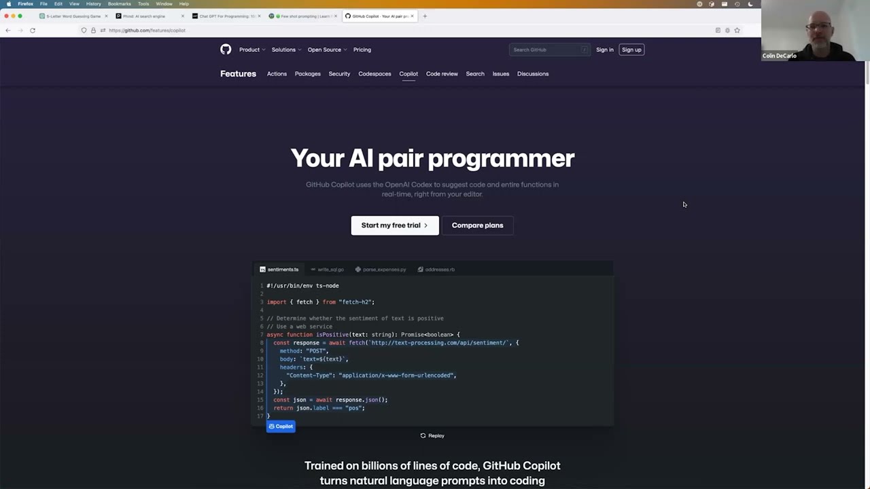Open a new browser tab with plus
This screenshot has height=489, width=870.
pyautogui.click(x=425, y=16)
